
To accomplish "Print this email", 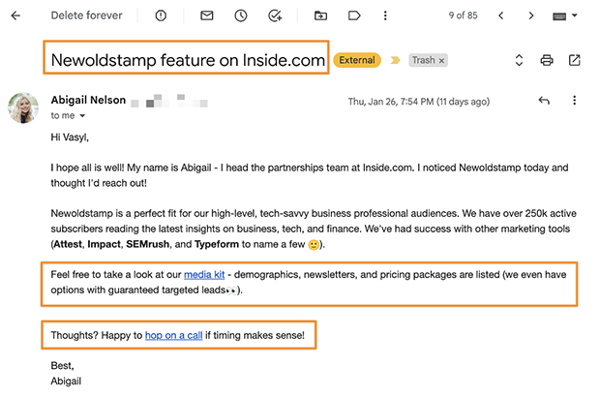I will pyautogui.click(x=547, y=60).
